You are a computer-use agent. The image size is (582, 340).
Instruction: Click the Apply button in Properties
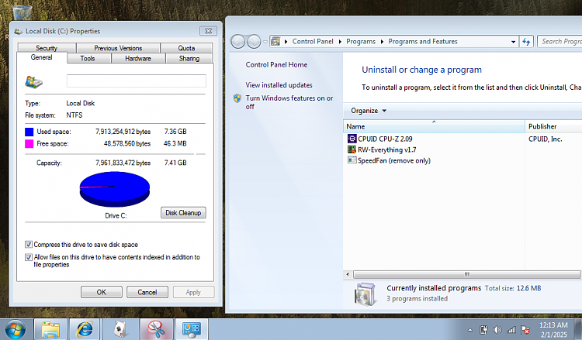tap(193, 292)
